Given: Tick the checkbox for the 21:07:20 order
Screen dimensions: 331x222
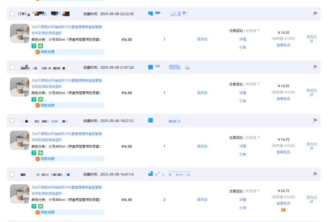Looking at the screenshot, I should coord(12,67).
